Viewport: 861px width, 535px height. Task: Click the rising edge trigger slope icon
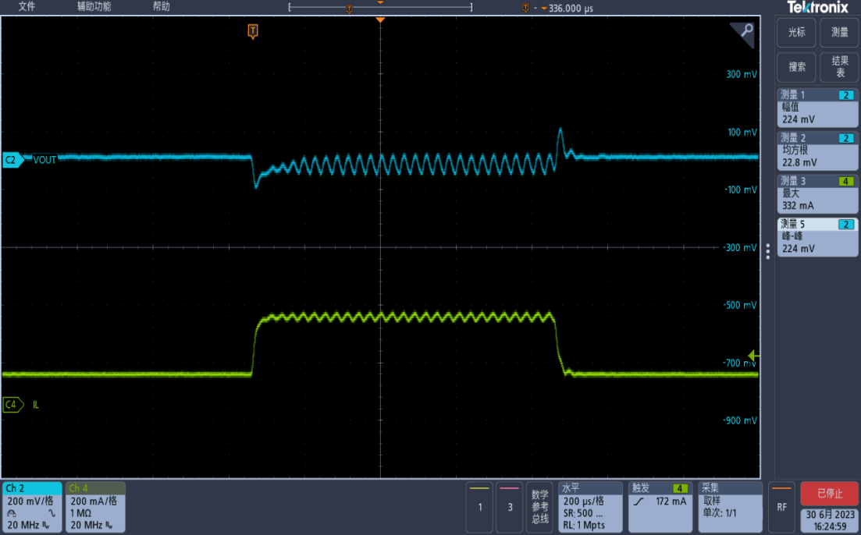[638, 501]
